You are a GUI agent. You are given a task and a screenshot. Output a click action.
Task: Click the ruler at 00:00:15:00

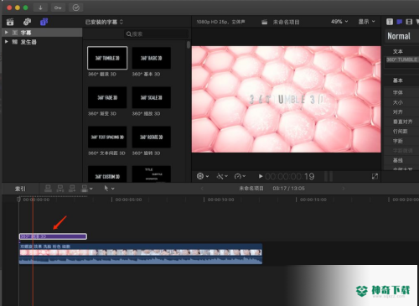click(x=313, y=200)
